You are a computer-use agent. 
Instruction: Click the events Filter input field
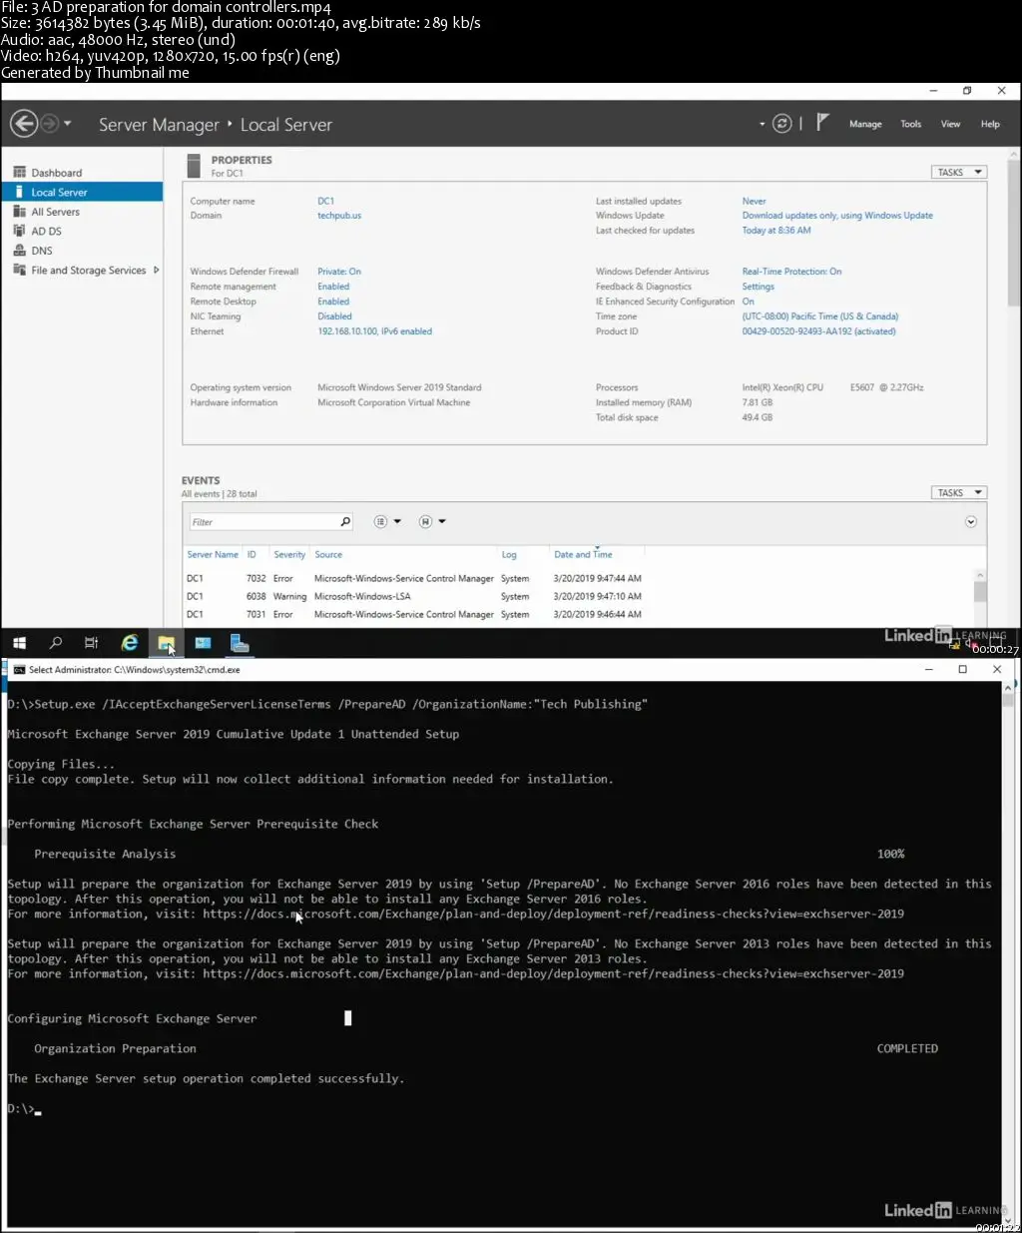click(262, 522)
